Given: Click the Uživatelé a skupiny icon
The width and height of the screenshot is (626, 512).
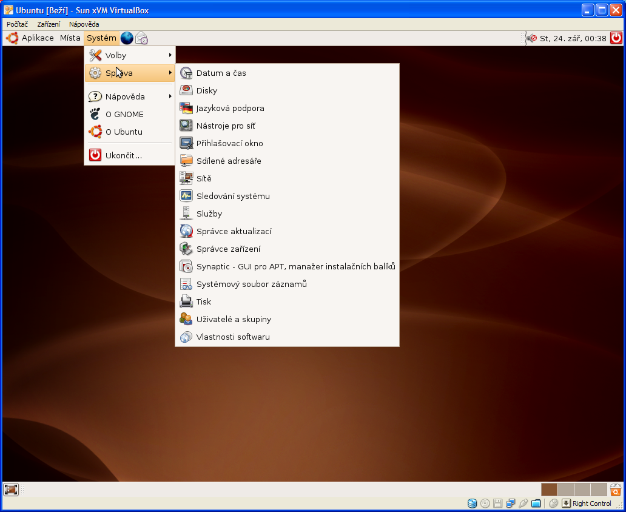Looking at the screenshot, I should (x=186, y=319).
